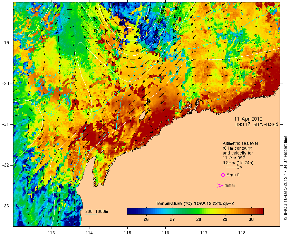Click the date text 11-Apr-2019

pos(248,119)
